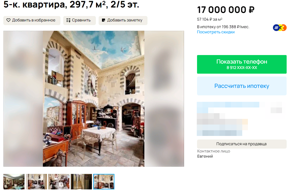Click the blurred left side of gallery photo
The image size is (290, 192).
pos(23,99)
